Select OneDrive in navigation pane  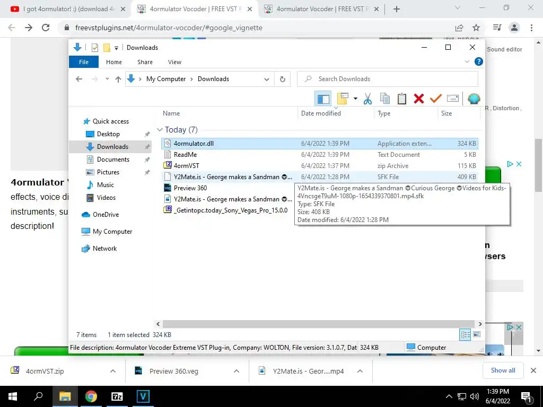[x=106, y=215]
